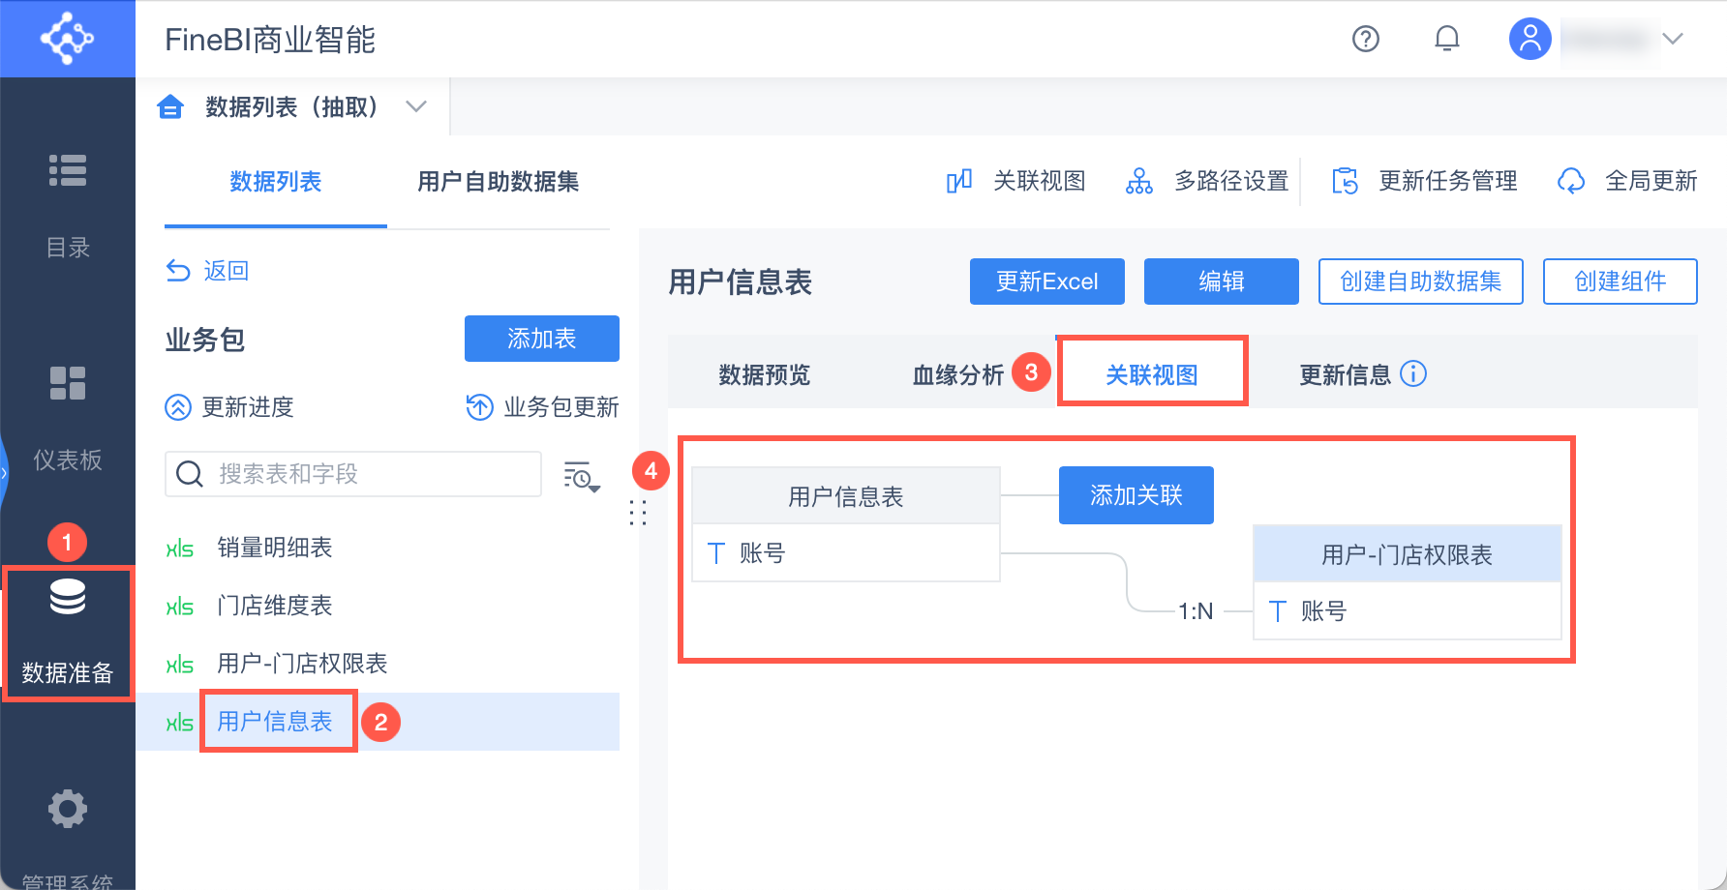Switch to 用户自助数据集 tab
Viewport: 1727px width, 890px height.
tap(498, 182)
